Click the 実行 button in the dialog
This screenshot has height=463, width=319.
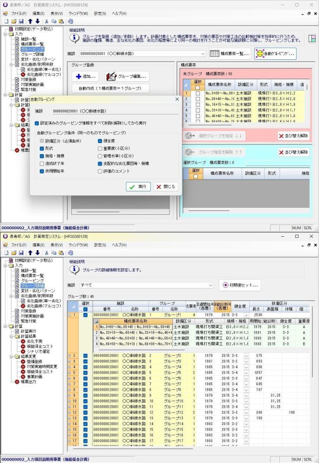click(138, 186)
